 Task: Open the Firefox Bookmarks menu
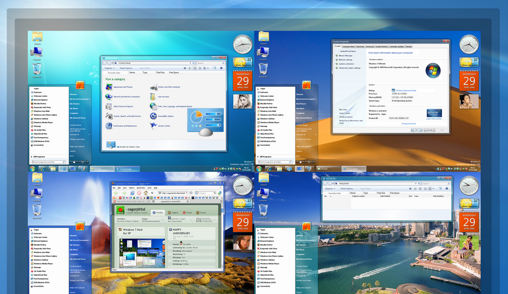coord(141,188)
